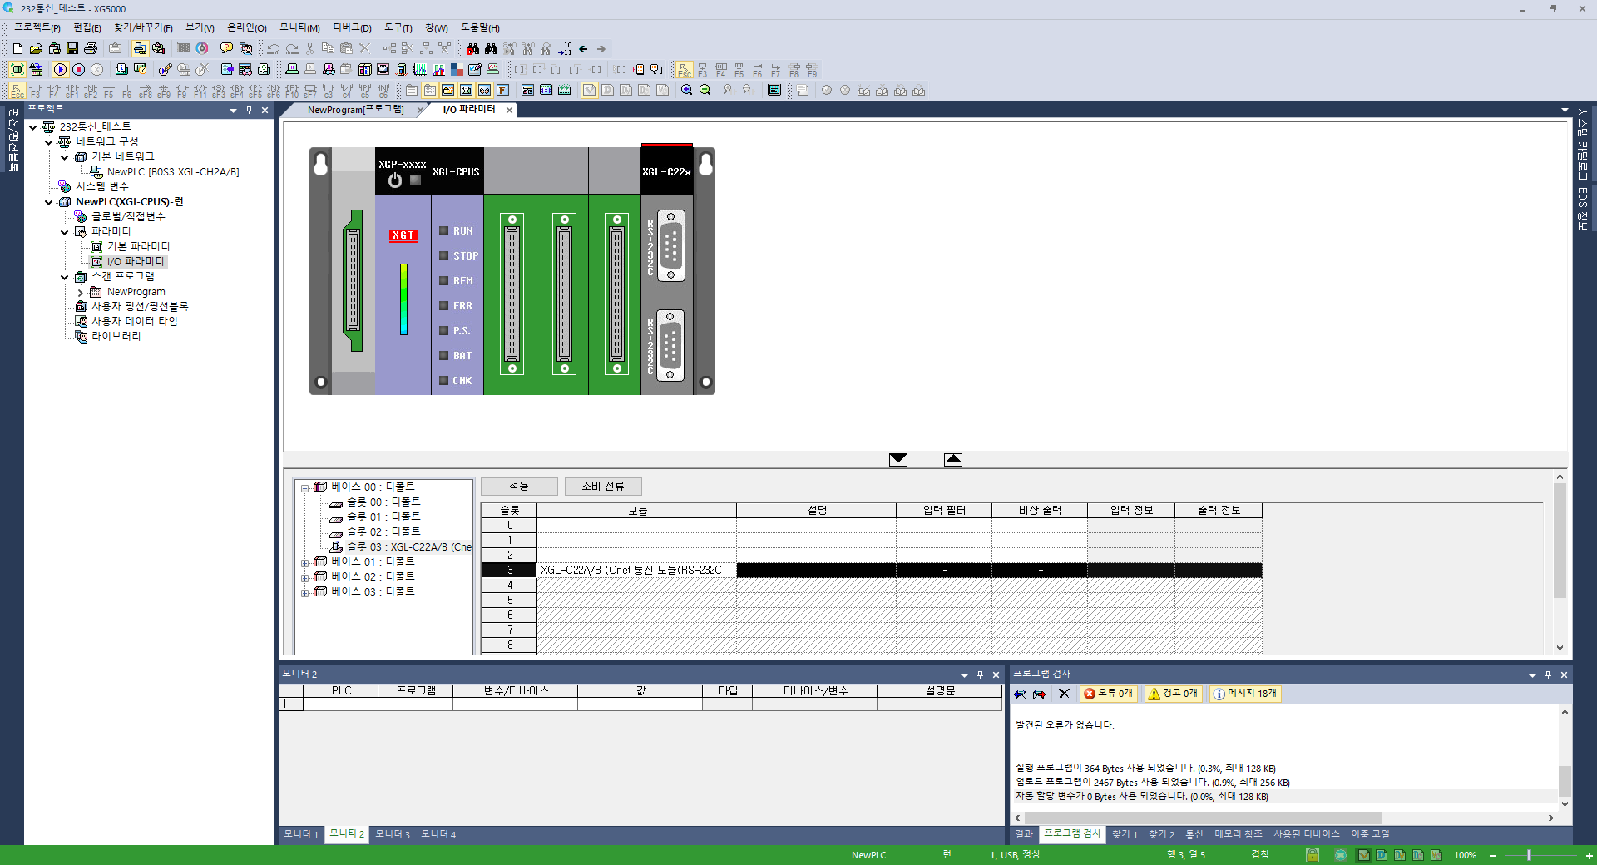Click the down-triangle pane splitter button
Image resolution: width=1597 pixels, height=865 pixels.
(x=898, y=460)
